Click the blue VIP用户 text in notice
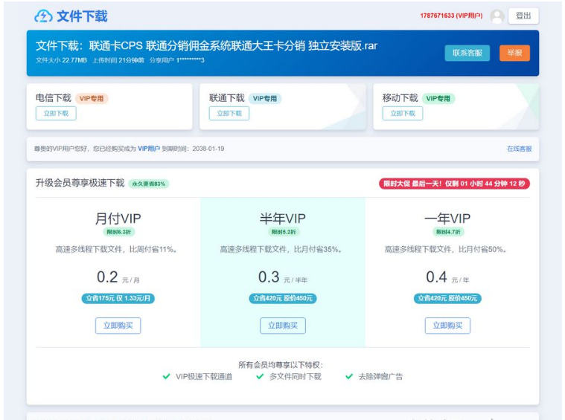The image size is (565, 420). point(149,149)
